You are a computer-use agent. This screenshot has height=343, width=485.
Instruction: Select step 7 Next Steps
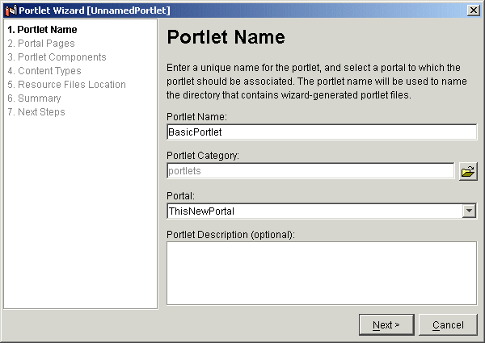click(x=36, y=111)
